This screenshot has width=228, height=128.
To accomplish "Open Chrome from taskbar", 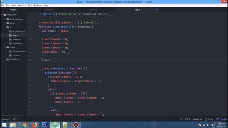I will coord(24,125).
